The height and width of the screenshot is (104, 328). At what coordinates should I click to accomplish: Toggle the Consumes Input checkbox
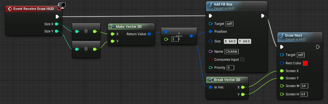click(x=243, y=60)
